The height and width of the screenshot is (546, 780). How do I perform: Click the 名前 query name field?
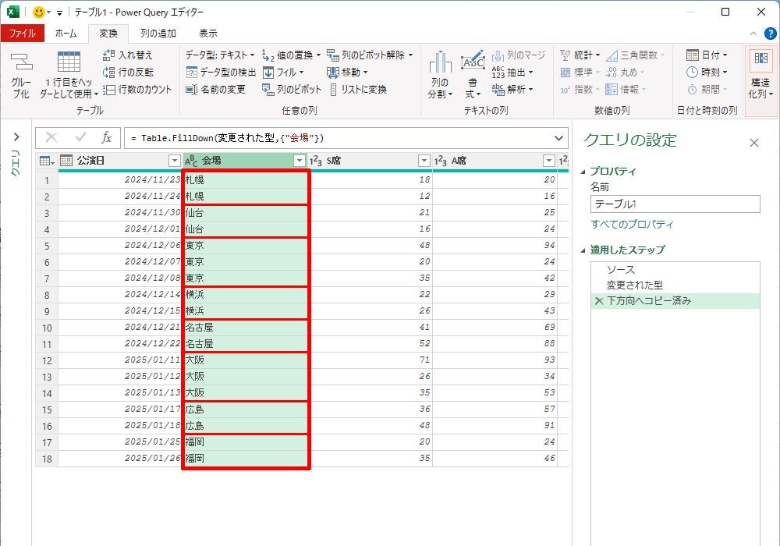pyautogui.click(x=675, y=204)
